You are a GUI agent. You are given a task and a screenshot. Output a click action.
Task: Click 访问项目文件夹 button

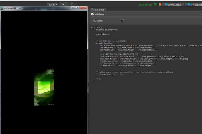tap(173, 4)
